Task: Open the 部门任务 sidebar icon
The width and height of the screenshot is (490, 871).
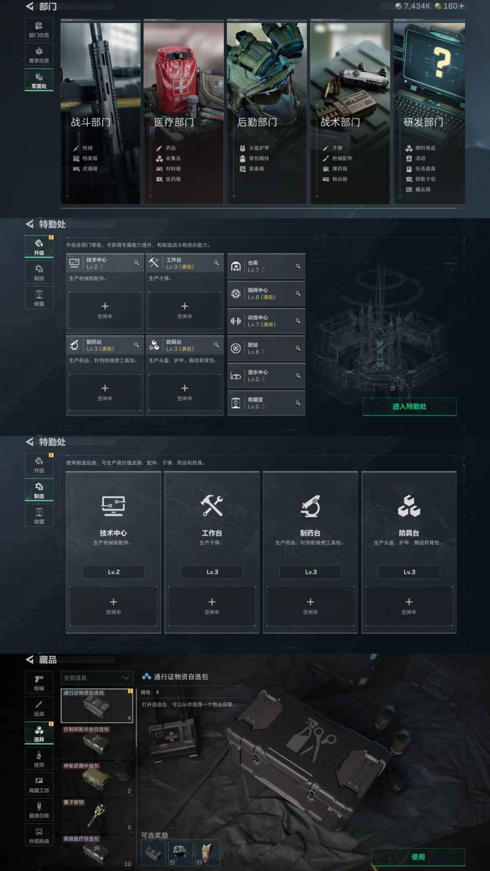Action: tap(39, 29)
